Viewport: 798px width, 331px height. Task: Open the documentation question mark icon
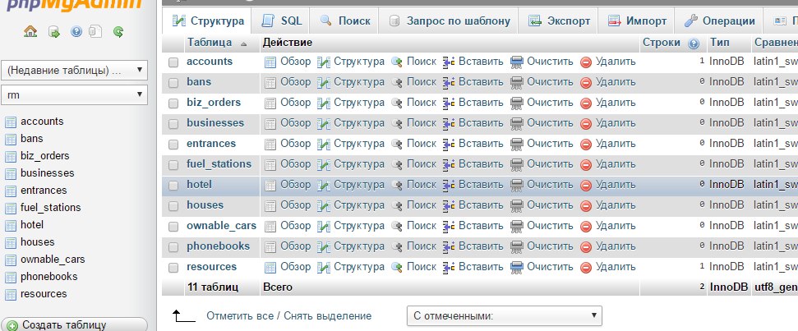point(76,32)
